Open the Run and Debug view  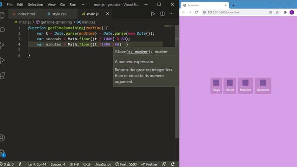coord(2,60)
